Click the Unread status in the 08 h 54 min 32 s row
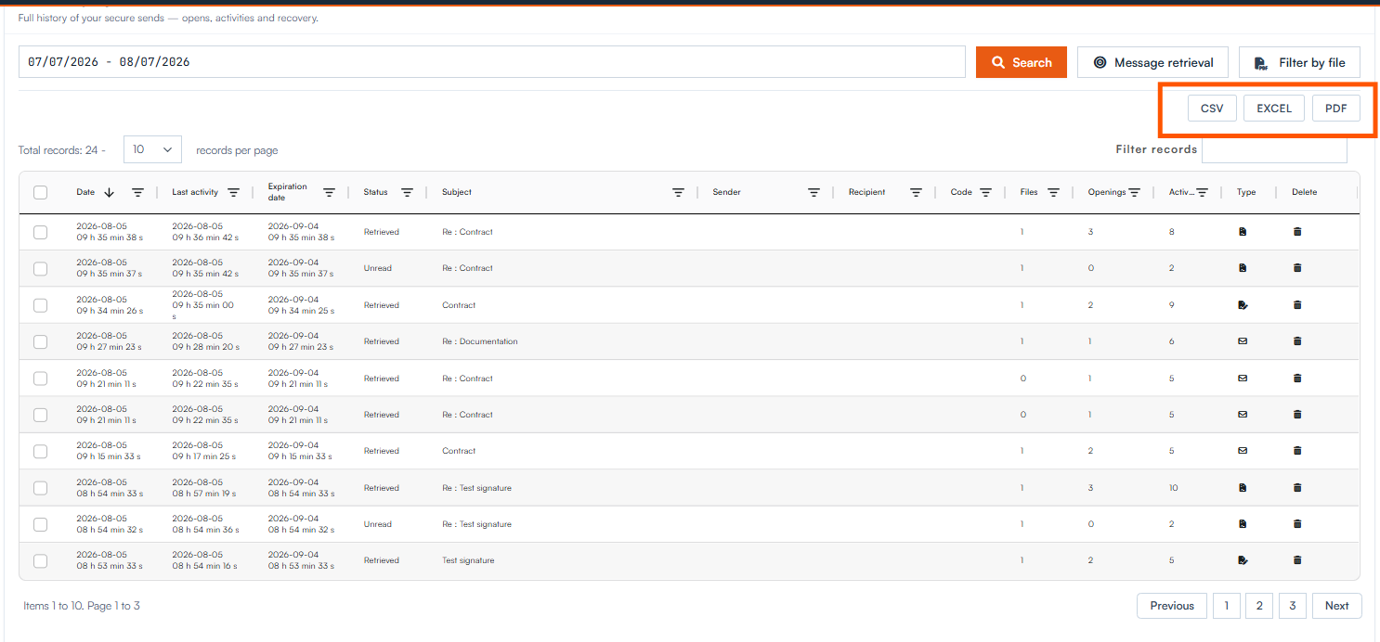The width and height of the screenshot is (1380, 642). [378, 524]
